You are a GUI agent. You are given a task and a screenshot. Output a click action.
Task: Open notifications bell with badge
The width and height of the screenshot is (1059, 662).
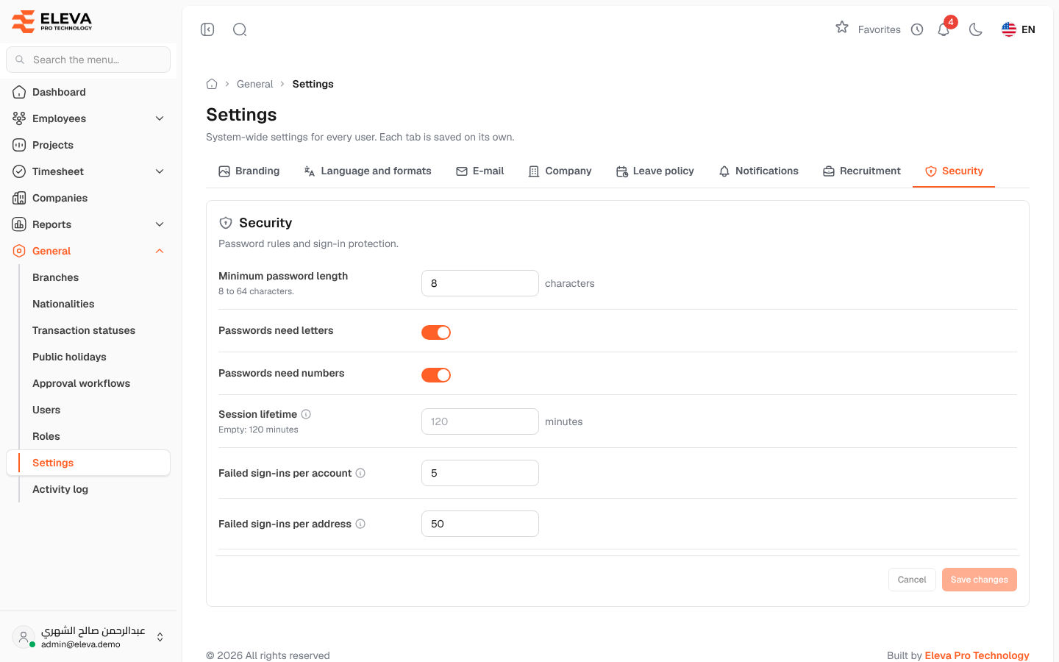(x=944, y=29)
